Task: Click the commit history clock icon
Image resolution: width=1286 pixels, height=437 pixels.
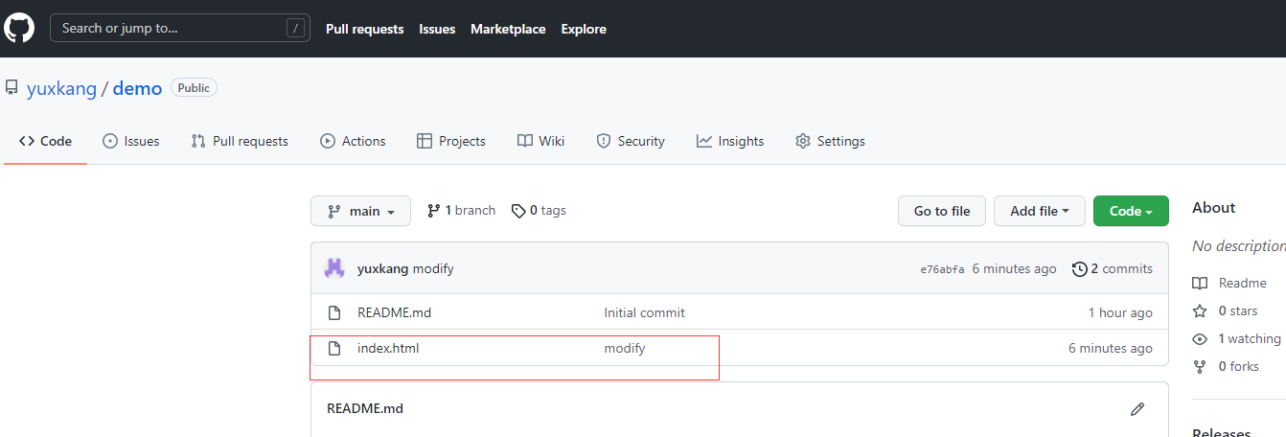Action: (1080, 269)
